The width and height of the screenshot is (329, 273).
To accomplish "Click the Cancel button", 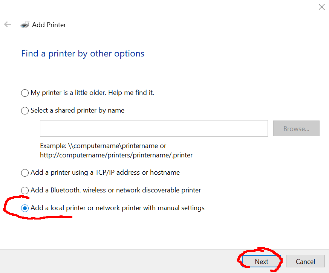I will click(x=305, y=261).
